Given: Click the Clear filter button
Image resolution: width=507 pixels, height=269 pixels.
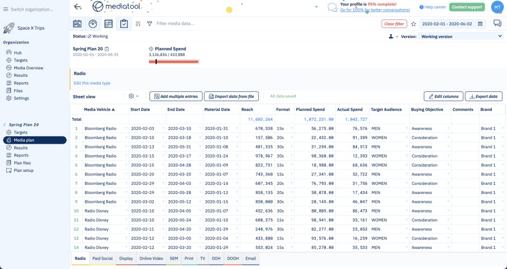Looking at the screenshot, I should pyautogui.click(x=394, y=24).
